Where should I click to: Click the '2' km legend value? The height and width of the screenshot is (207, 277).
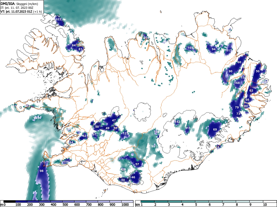click(x=155, y=205)
